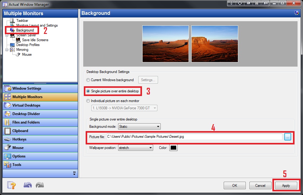Click the double down-arrow title bar button
This screenshot has height=195, width=303.
point(232,3)
